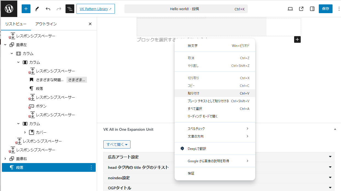Open the block inserter plus button

coord(26,9)
